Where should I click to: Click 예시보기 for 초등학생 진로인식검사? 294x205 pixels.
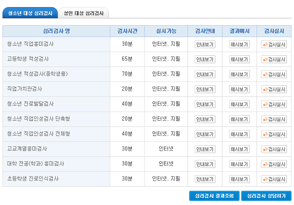239,179
